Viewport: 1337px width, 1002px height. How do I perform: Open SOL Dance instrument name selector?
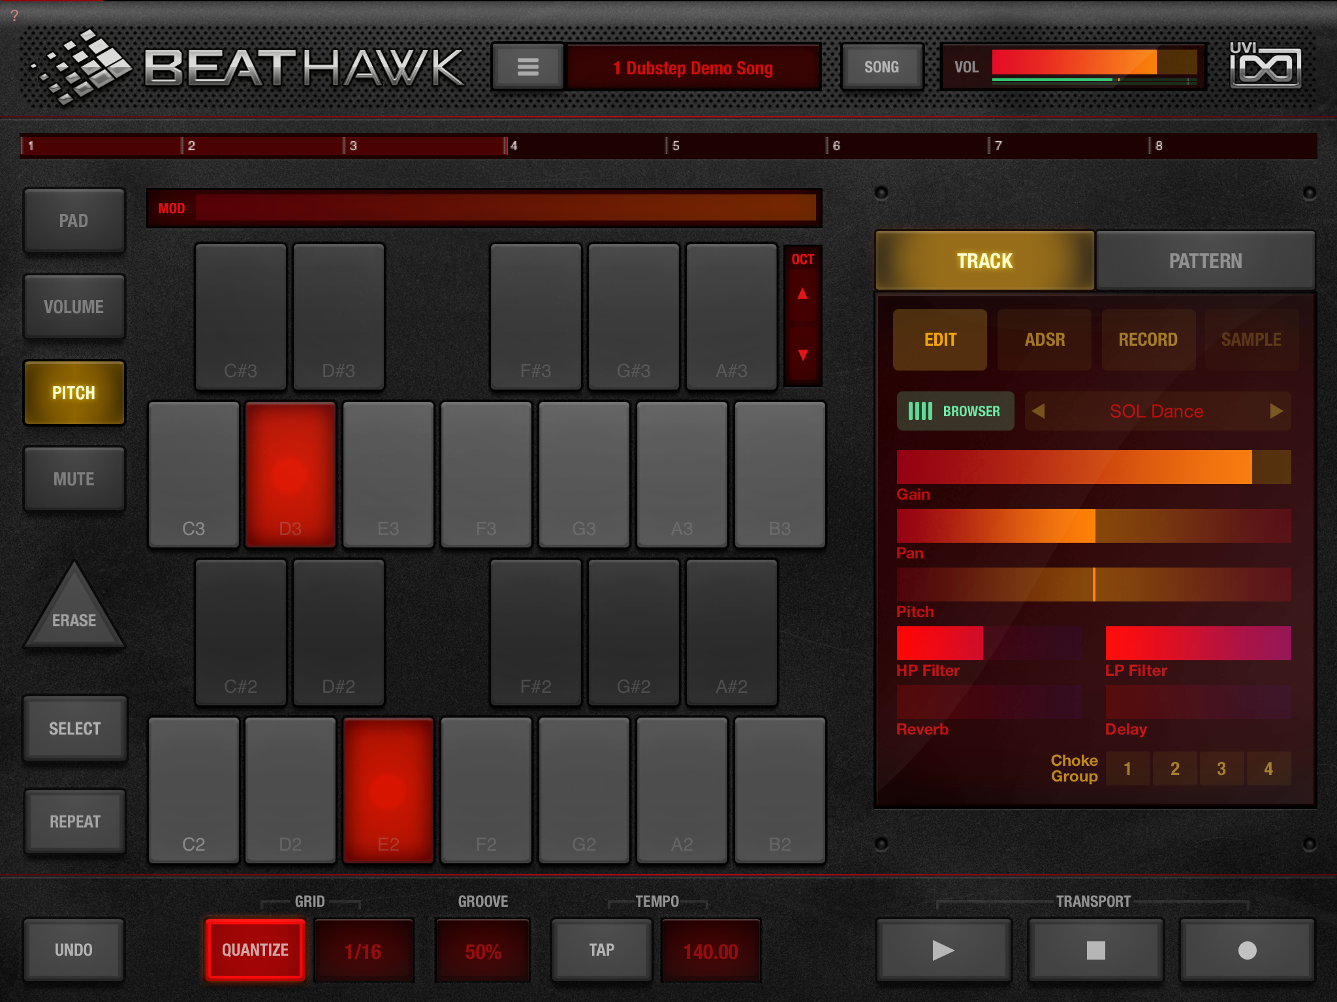click(x=1157, y=411)
